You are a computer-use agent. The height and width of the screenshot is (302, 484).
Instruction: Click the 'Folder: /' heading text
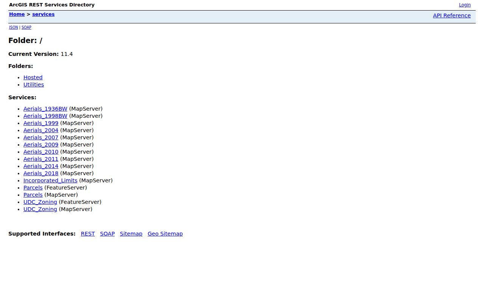tap(25, 40)
